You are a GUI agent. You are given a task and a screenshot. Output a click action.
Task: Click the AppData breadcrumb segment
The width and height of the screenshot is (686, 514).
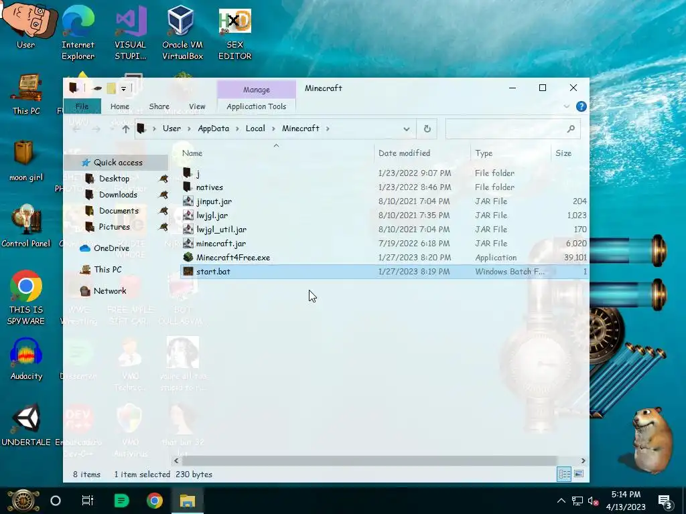click(x=214, y=128)
